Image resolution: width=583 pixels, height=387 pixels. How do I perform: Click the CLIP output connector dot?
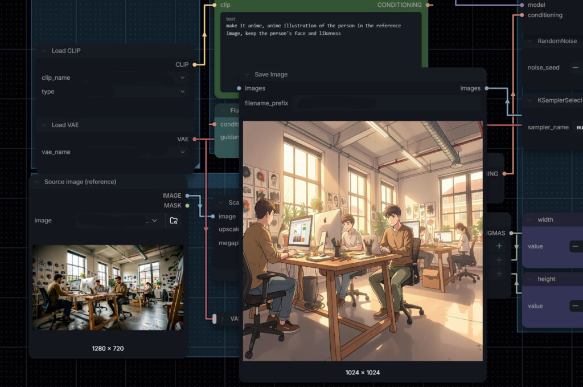pos(195,64)
